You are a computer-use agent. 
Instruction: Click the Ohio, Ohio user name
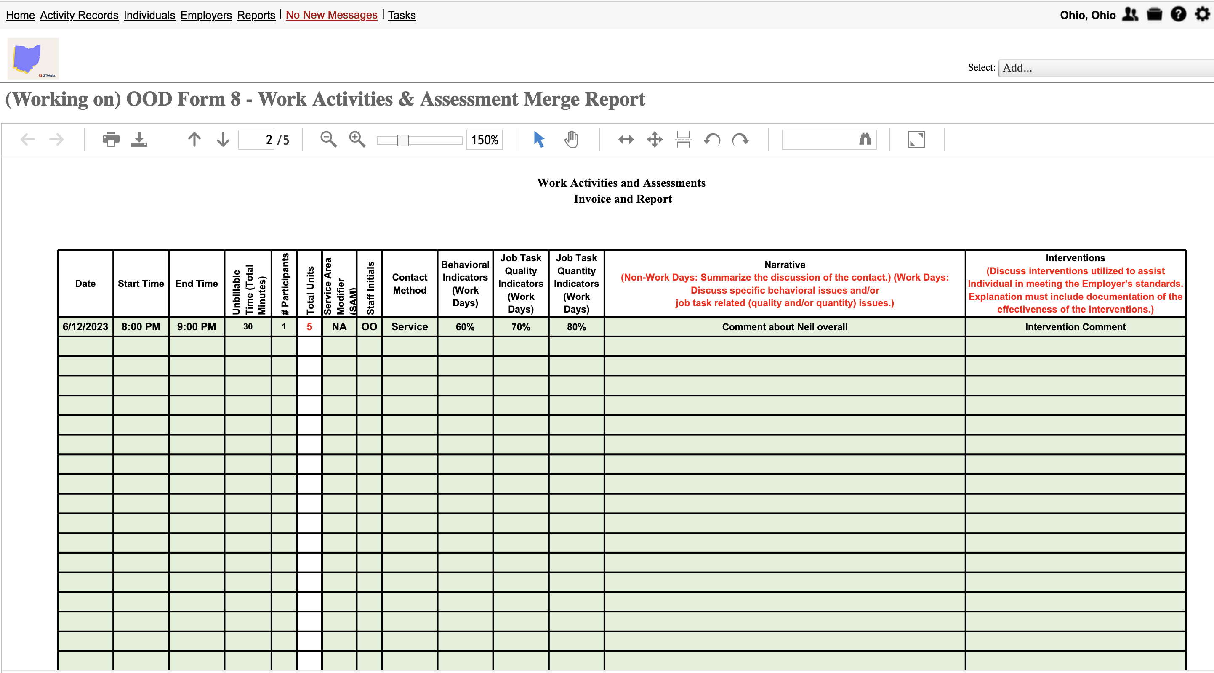click(x=1088, y=15)
